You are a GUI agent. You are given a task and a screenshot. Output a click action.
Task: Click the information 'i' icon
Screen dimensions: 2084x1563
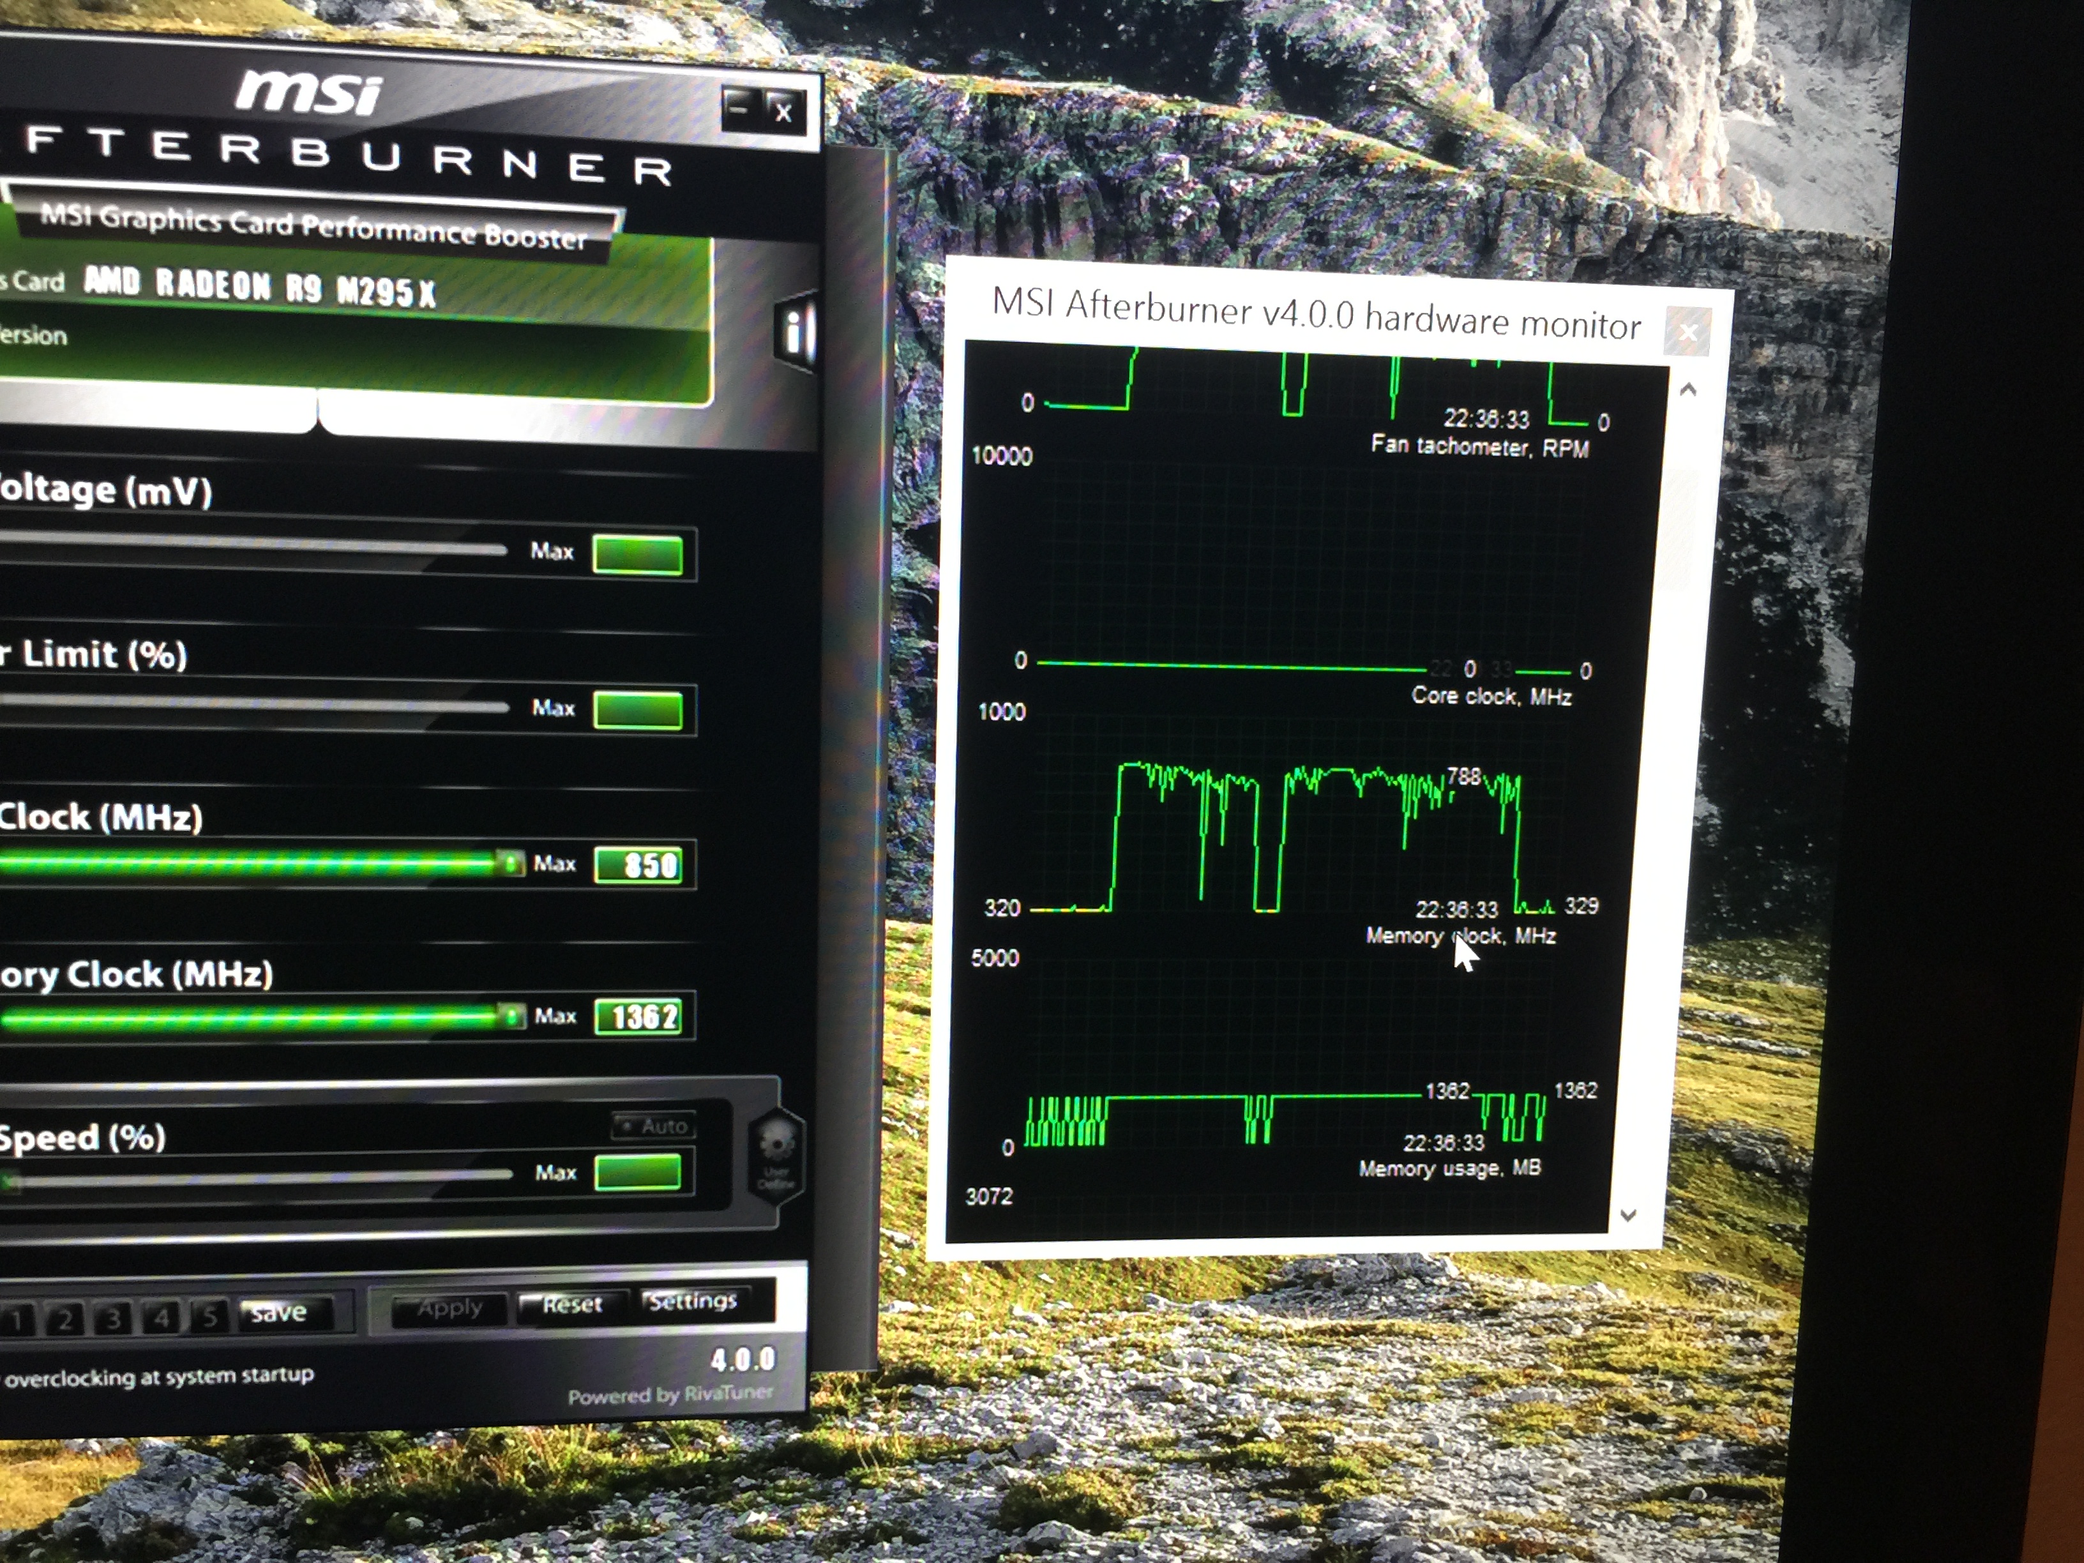point(794,331)
